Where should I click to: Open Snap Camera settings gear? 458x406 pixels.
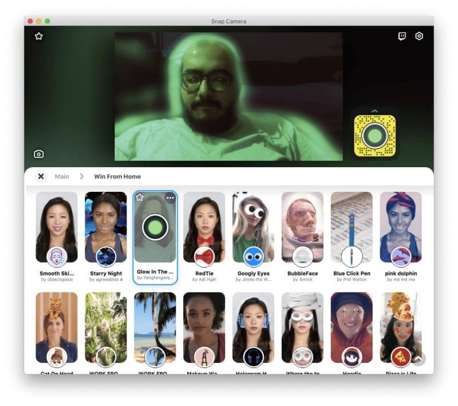419,36
